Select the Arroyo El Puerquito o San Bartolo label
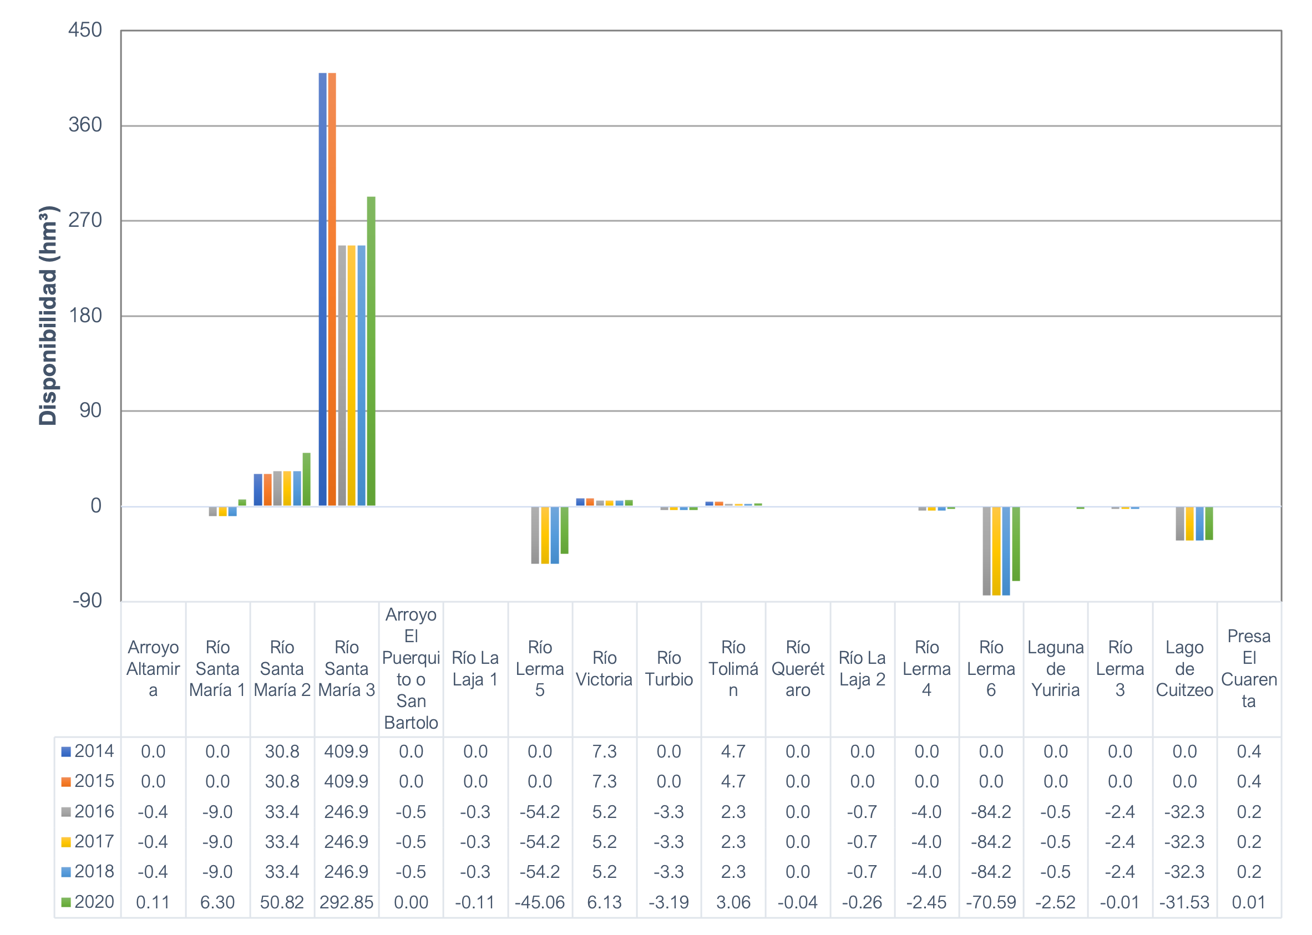The height and width of the screenshot is (935, 1312). coord(411,668)
